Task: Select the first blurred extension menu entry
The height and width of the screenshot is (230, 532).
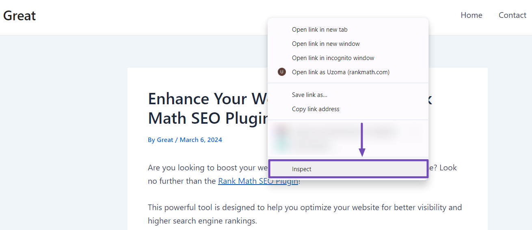Action: (348, 131)
